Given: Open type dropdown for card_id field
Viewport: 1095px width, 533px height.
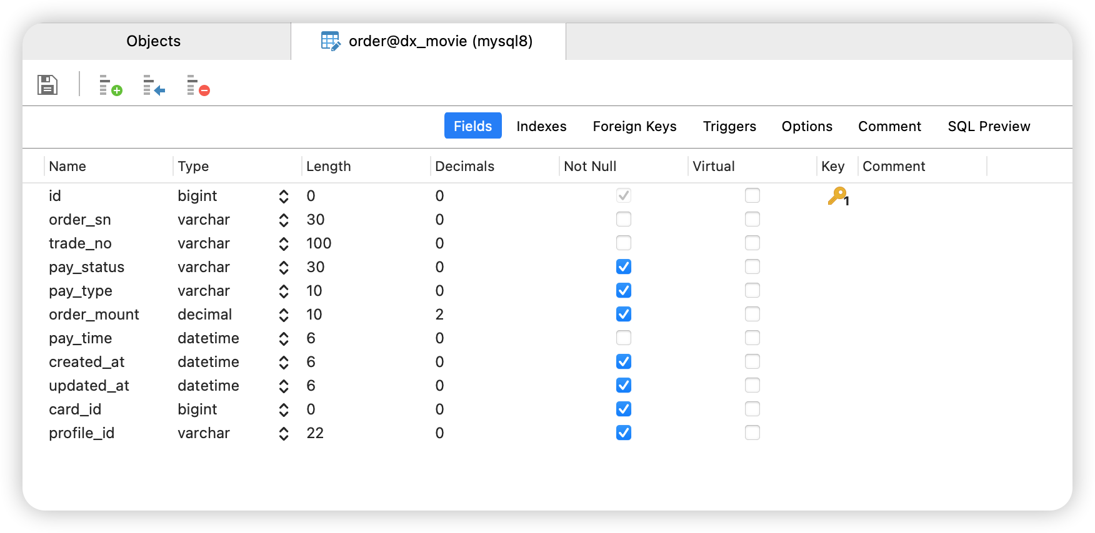Looking at the screenshot, I should coord(284,410).
